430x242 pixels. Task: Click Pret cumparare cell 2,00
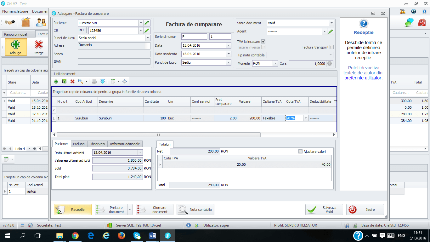226,118
